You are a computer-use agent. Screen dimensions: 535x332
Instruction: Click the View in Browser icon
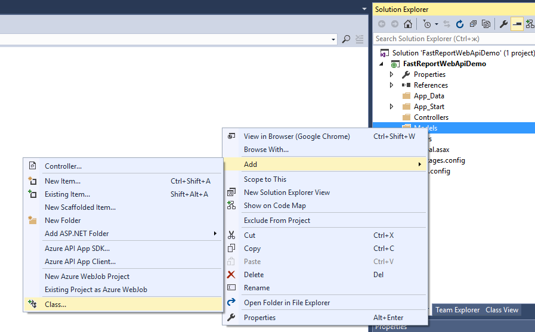click(x=231, y=136)
